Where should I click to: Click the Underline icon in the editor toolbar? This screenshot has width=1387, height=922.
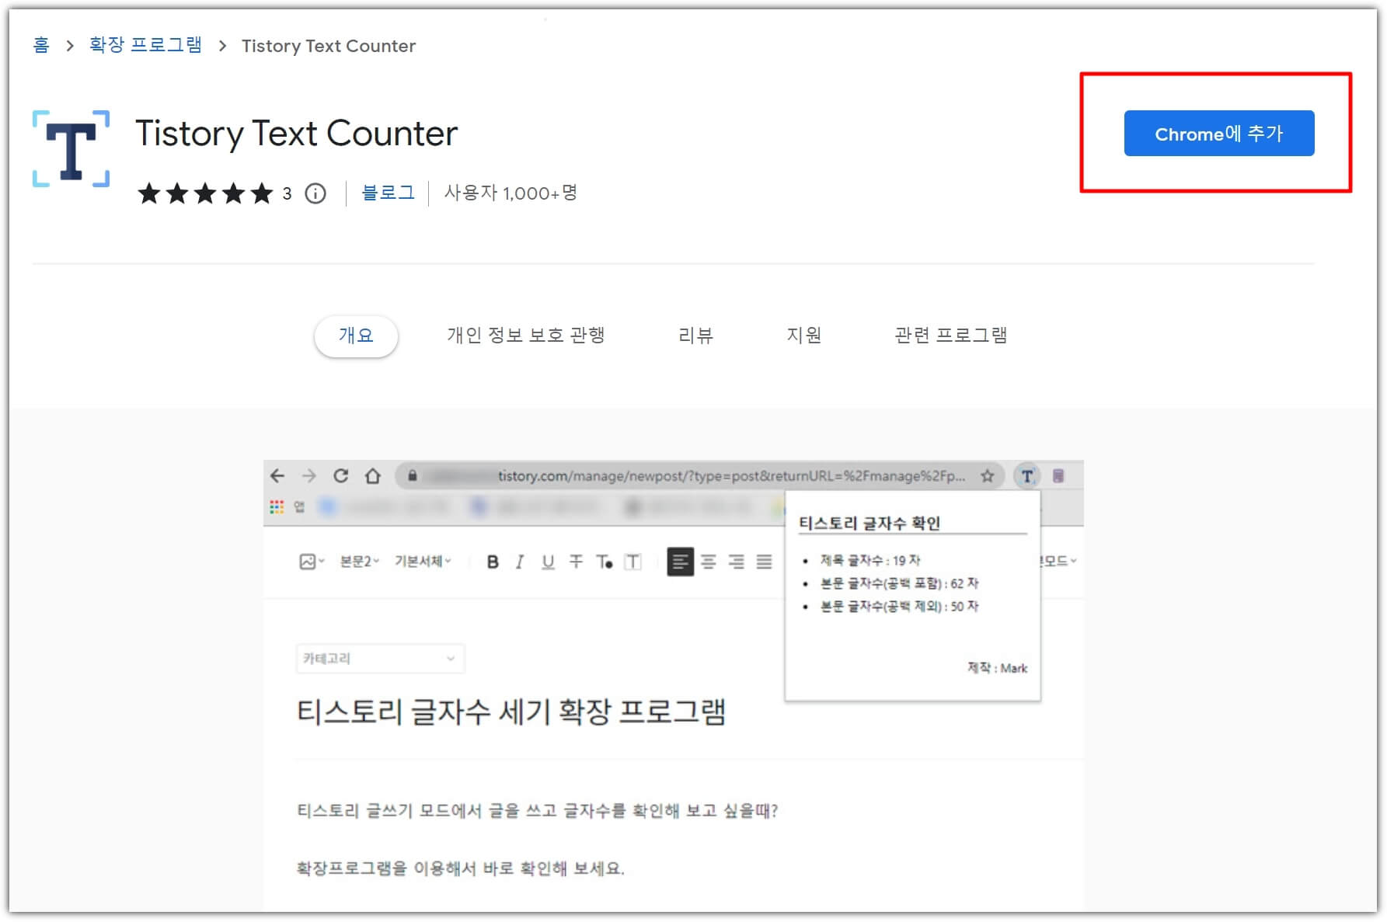(548, 562)
